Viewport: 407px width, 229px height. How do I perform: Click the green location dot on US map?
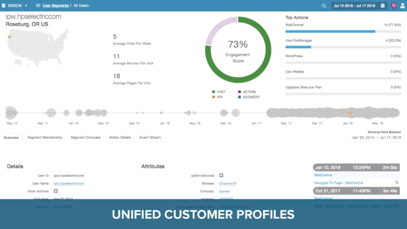pyautogui.click(x=9, y=37)
